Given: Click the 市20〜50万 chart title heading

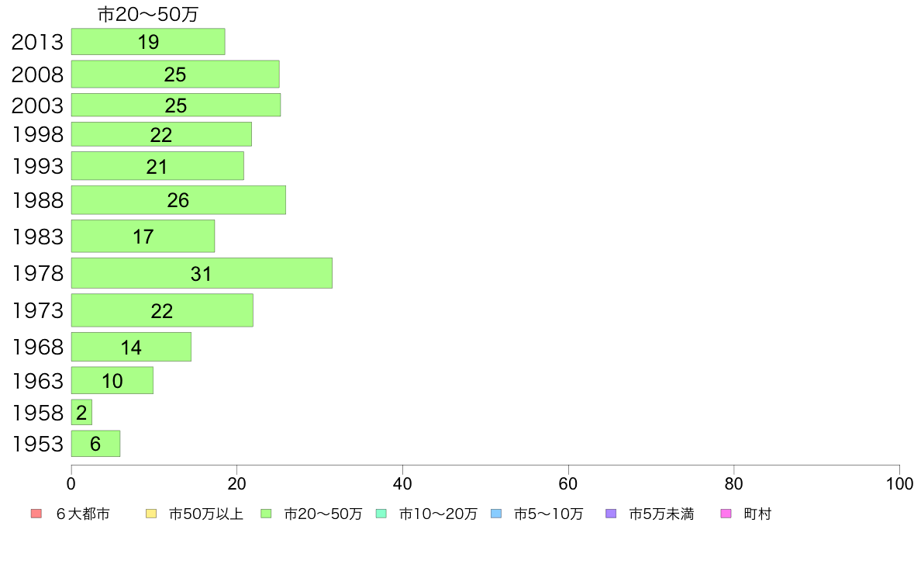Looking at the screenshot, I should point(148,14).
